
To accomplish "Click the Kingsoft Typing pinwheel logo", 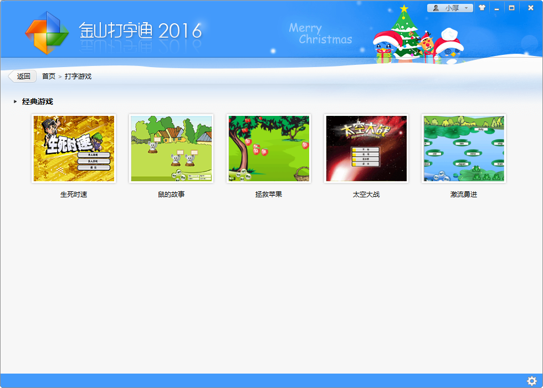I will click(47, 33).
